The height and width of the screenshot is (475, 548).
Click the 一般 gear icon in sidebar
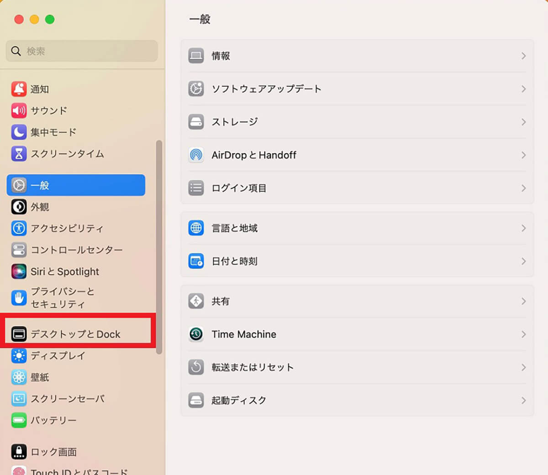(x=19, y=185)
